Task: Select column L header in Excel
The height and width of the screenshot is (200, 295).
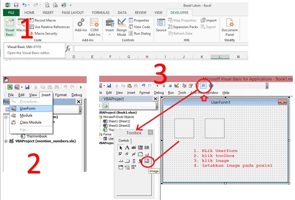Action: pos(220,57)
